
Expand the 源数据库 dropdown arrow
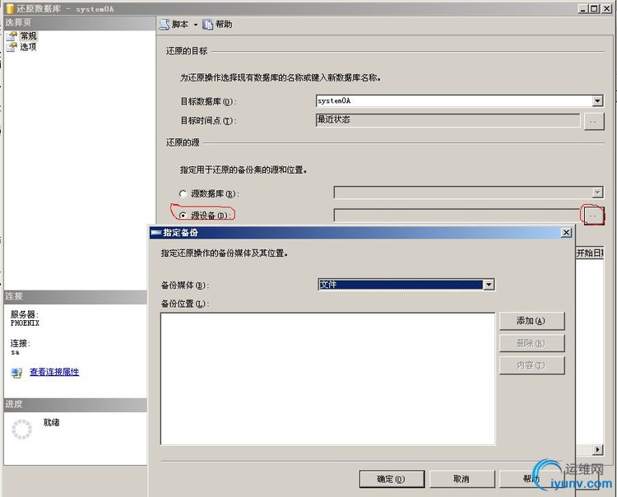tap(598, 193)
